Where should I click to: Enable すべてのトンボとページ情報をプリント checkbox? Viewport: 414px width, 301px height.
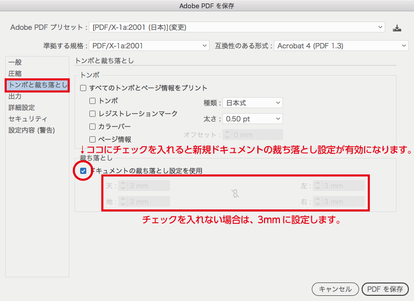[x=83, y=88]
